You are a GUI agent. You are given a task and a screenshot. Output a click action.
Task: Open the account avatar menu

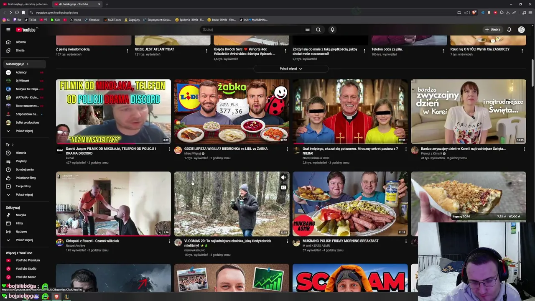tap(521, 30)
